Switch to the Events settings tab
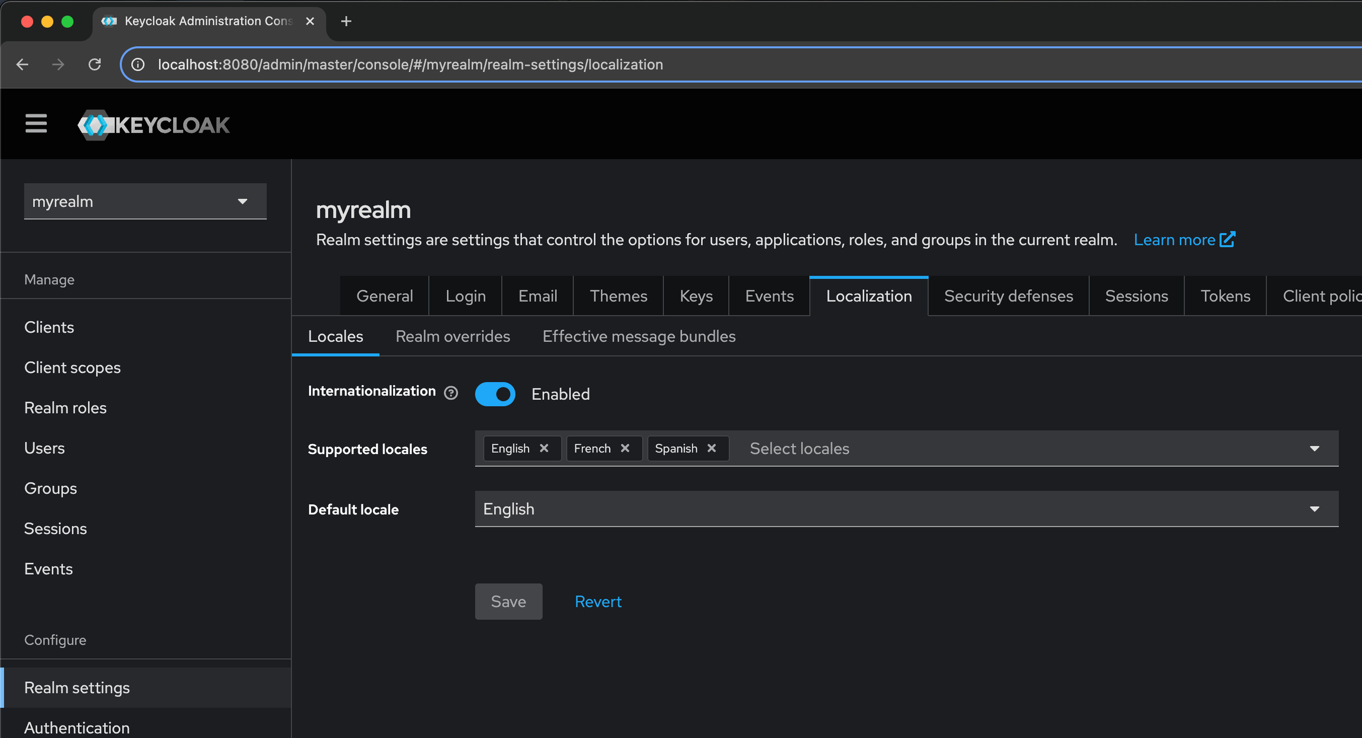Image resolution: width=1362 pixels, height=738 pixels. coord(769,296)
